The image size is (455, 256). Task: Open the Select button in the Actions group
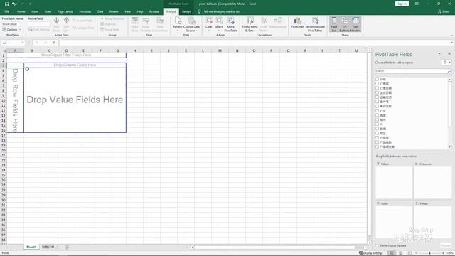(x=219, y=24)
